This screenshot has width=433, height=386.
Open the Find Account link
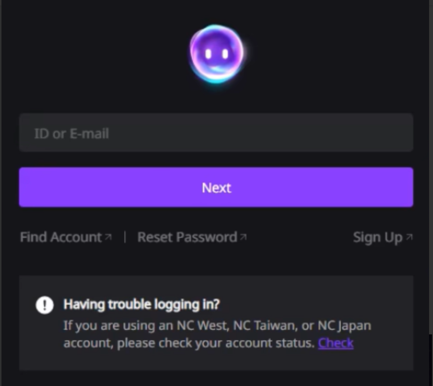click(60, 237)
